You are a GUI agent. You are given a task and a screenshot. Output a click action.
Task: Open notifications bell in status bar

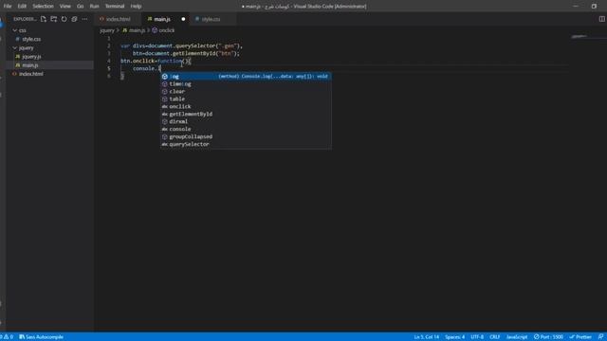pyautogui.click(x=600, y=337)
